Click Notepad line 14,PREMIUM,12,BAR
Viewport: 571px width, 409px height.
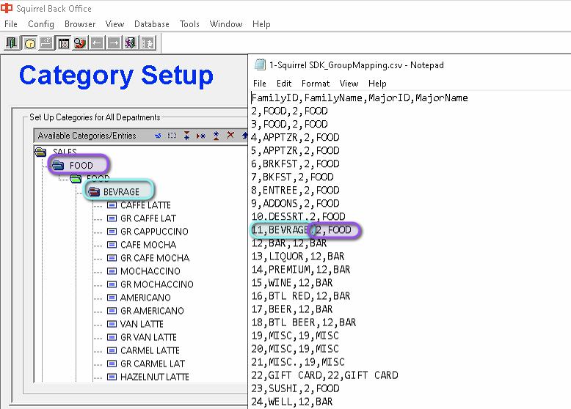pos(301,270)
